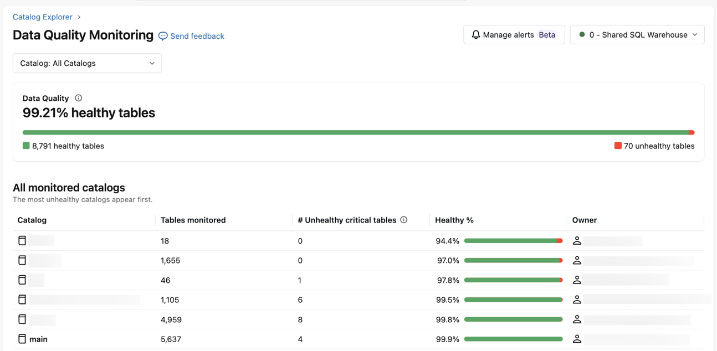Click the catalog icon in the 18 tables row
The image size is (717, 351).
pyautogui.click(x=22, y=240)
